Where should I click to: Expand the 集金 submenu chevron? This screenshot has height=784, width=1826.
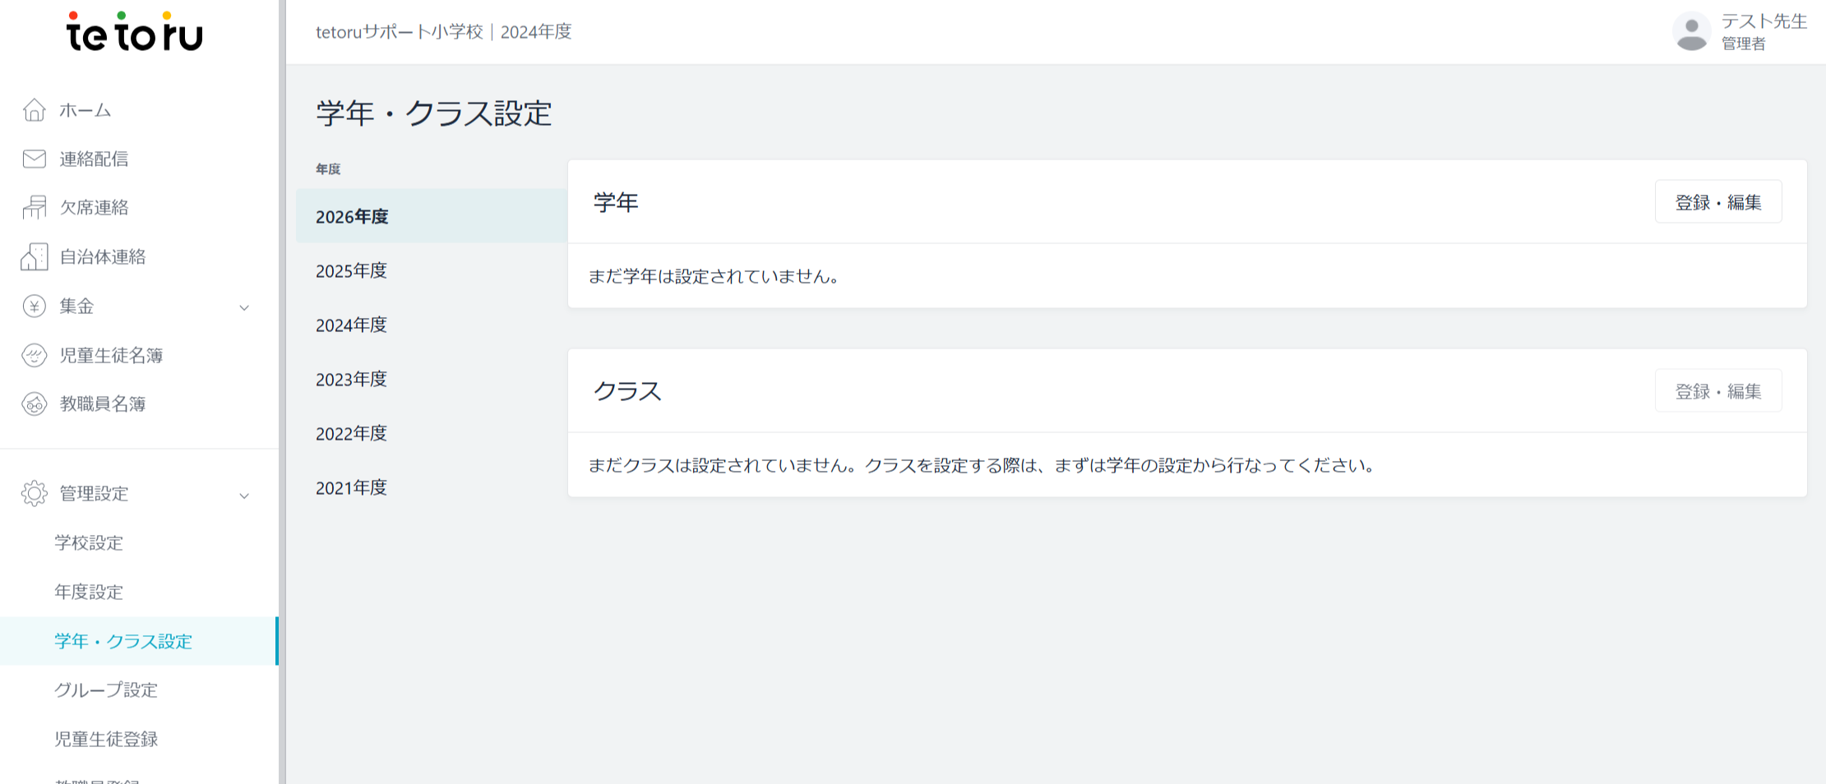pos(244,307)
